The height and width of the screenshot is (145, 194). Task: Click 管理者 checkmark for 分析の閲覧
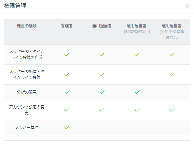point(67,92)
